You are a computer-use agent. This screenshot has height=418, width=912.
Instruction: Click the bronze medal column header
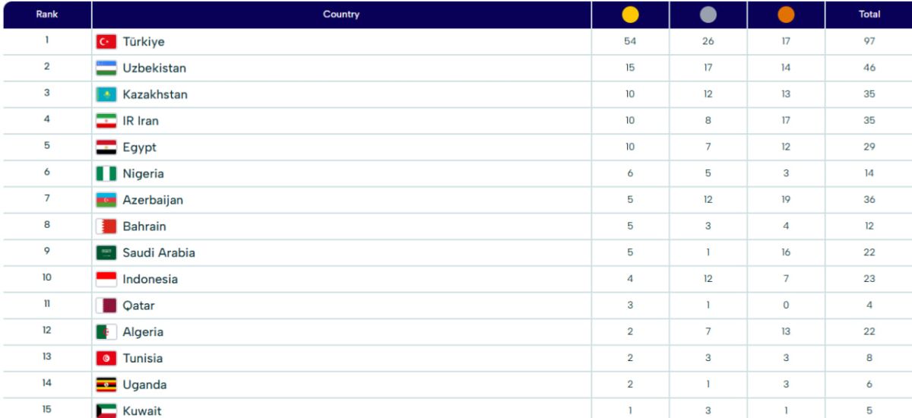point(786,14)
